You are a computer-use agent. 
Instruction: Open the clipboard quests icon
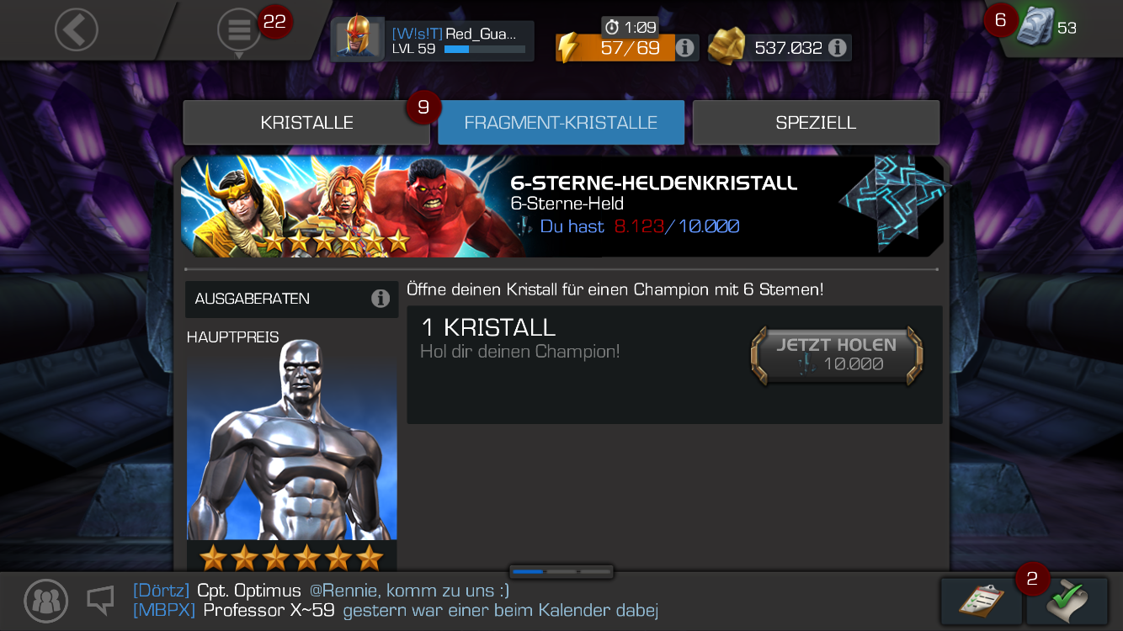click(981, 601)
